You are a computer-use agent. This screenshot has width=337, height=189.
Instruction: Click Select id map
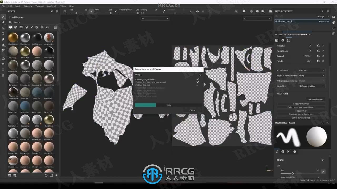(301, 111)
